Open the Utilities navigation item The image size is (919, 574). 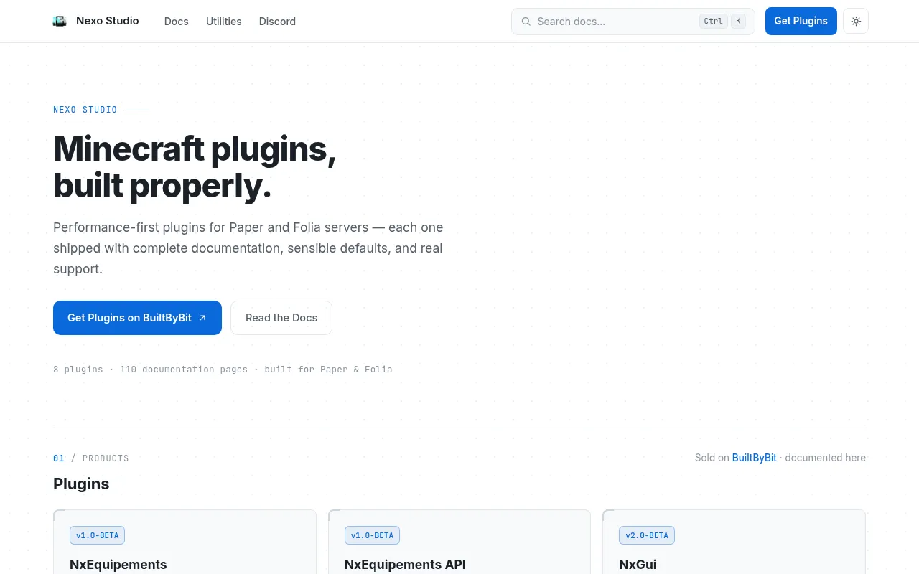click(x=224, y=22)
